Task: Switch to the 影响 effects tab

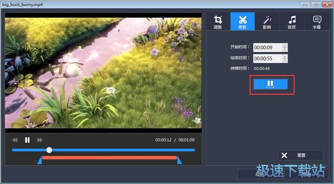Action: [267, 21]
